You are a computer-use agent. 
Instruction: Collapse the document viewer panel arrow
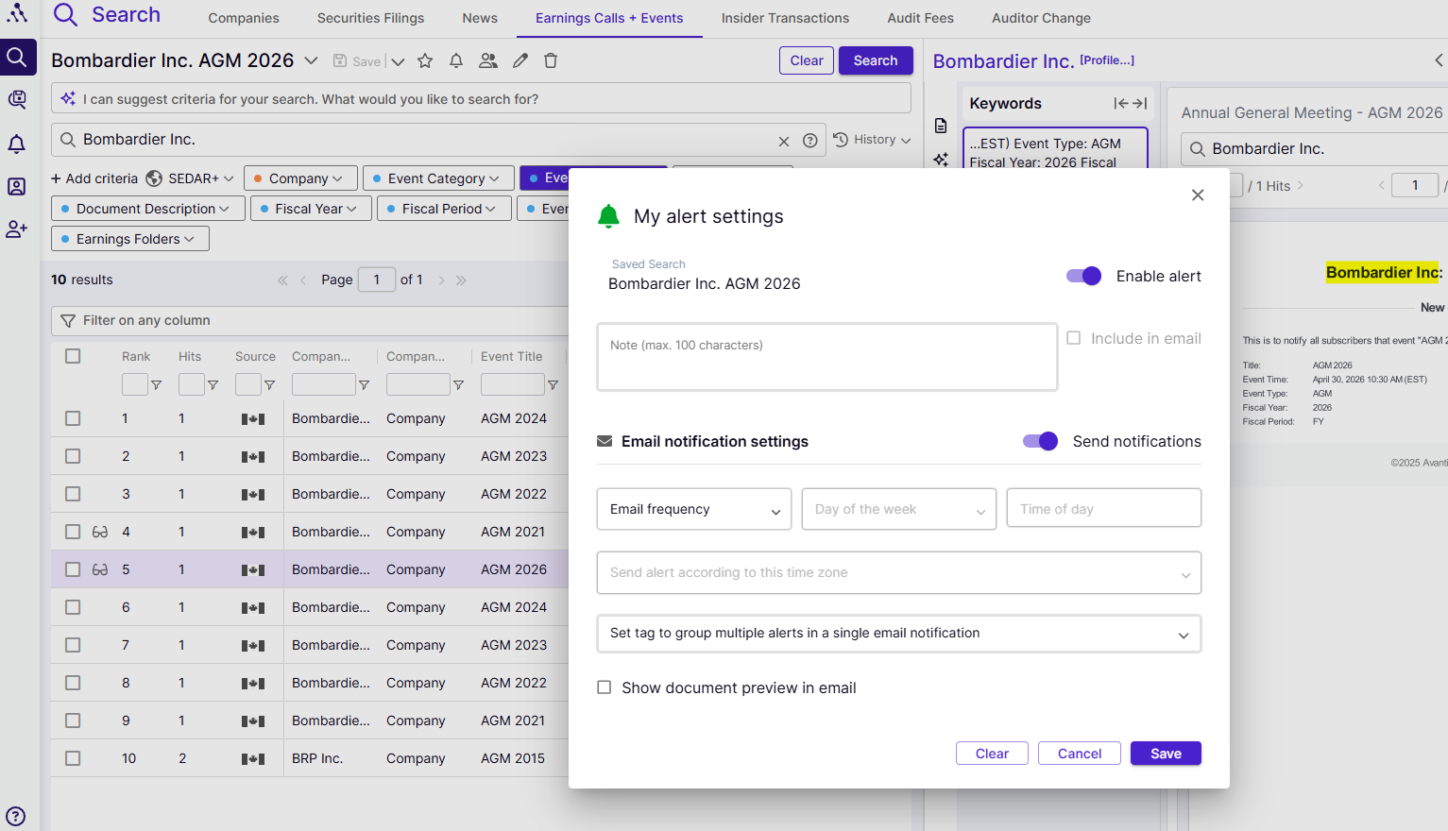(1439, 60)
